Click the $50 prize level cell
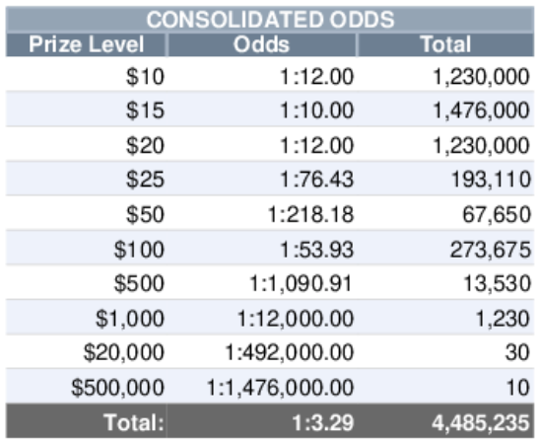Image resolution: width=539 pixels, height=444 pixels. [x=87, y=213]
